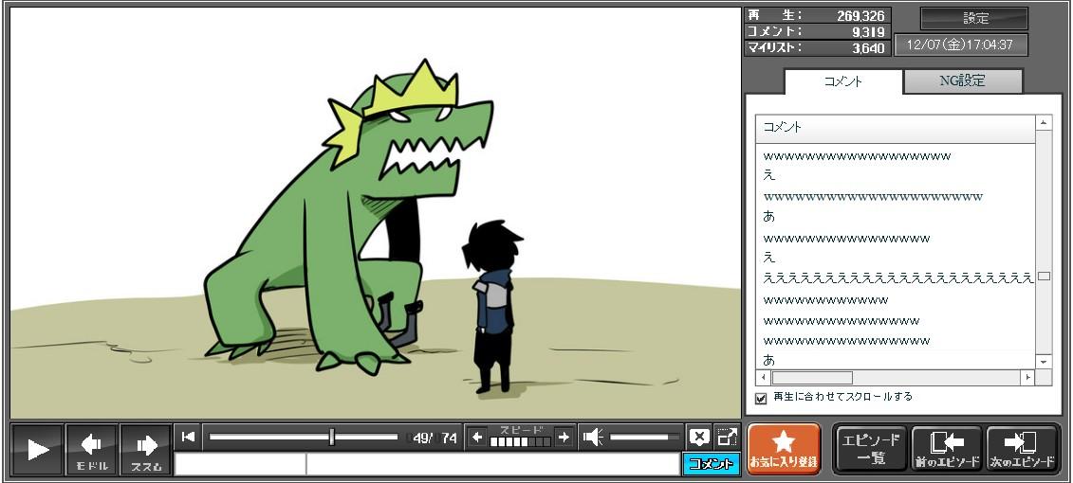The image size is (1073, 483).
Task: Open the エピソード一覧 episode list
Action: [x=870, y=449]
